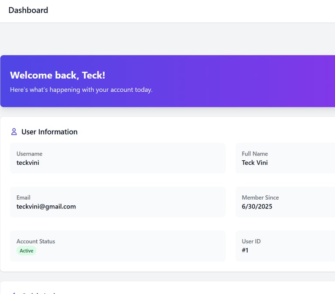Select the User ID value '#1'
The height and width of the screenshot is (294, 335).
[245, 250]
